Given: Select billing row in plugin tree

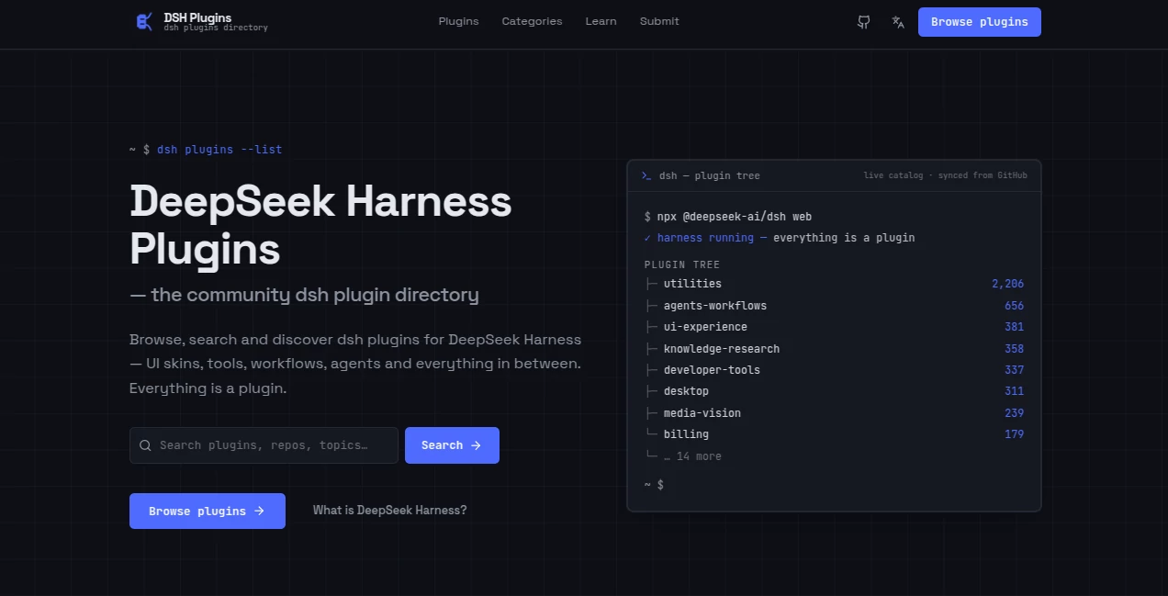Looking at the screenshot, I should point(834,434).
